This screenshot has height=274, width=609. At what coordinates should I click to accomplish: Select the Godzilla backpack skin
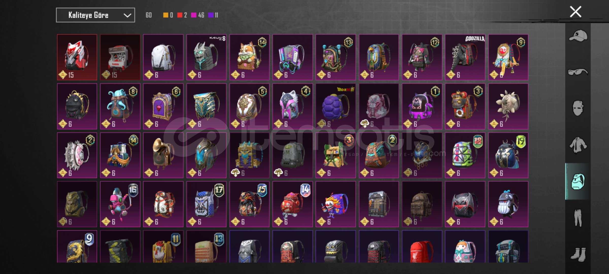click(x=465, y=57)
